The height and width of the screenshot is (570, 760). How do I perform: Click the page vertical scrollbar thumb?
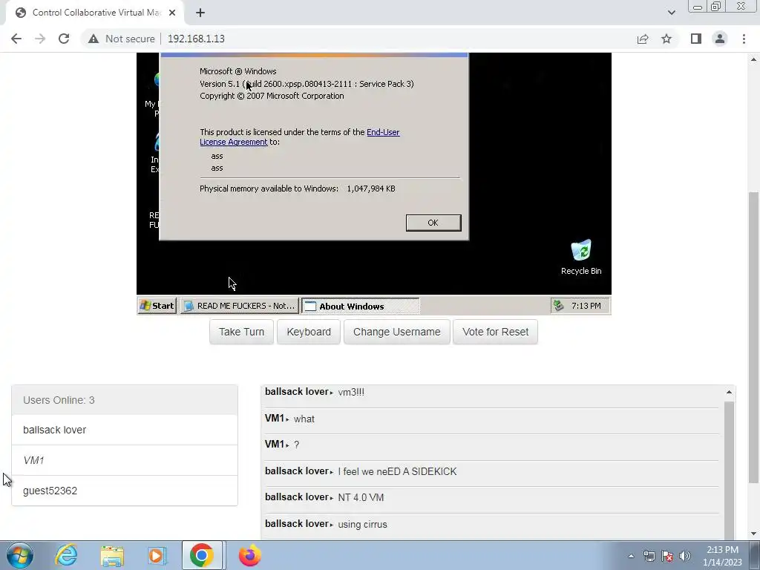(753, 337)
